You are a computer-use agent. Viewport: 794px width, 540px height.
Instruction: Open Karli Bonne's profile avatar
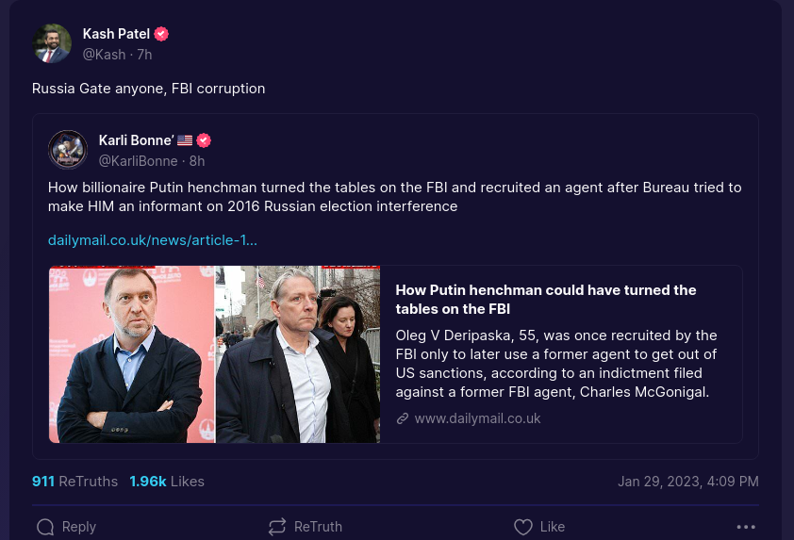click(68, 150)
